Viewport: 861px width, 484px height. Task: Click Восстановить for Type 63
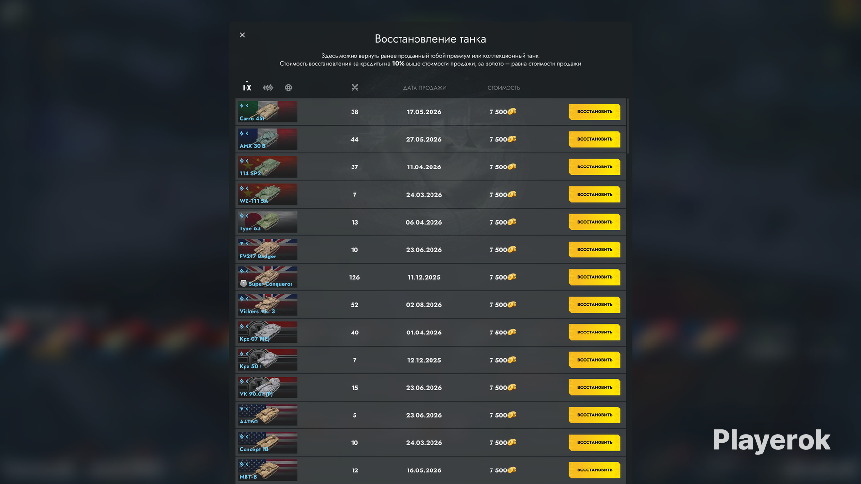tap(595, 222)
